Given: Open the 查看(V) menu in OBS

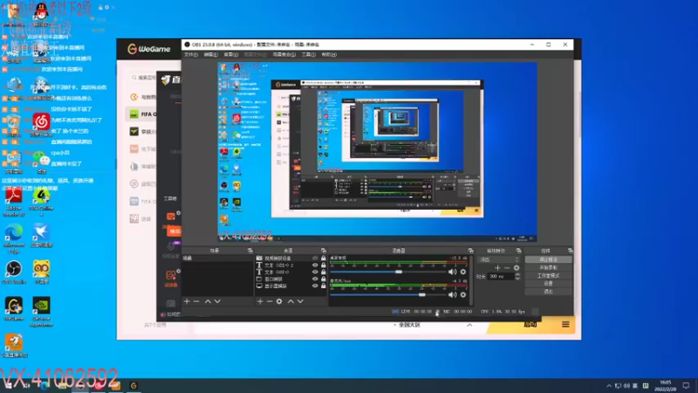Looking at the screenshot, I should pyautogui.click(x=230, y=55).
